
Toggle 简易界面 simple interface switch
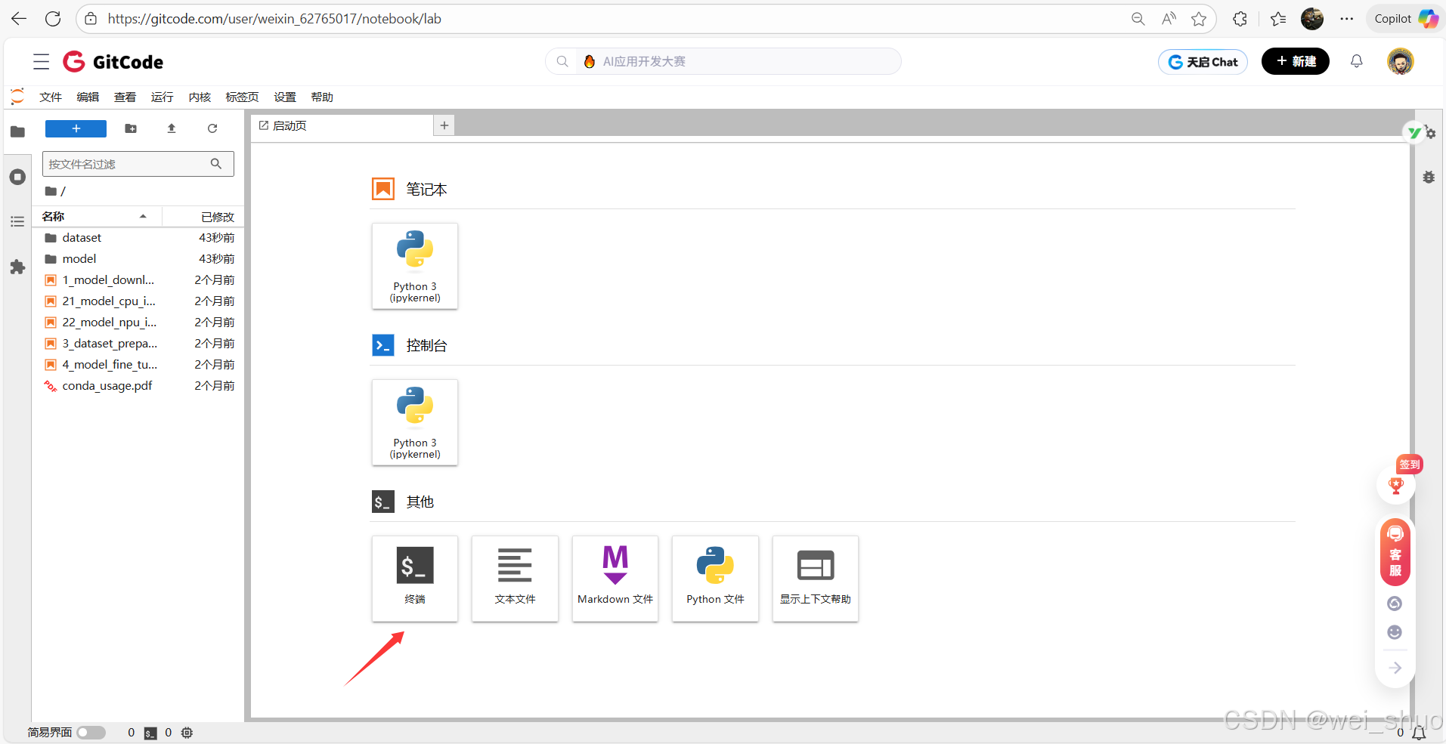pyautogui.click(x=91, y=733)
